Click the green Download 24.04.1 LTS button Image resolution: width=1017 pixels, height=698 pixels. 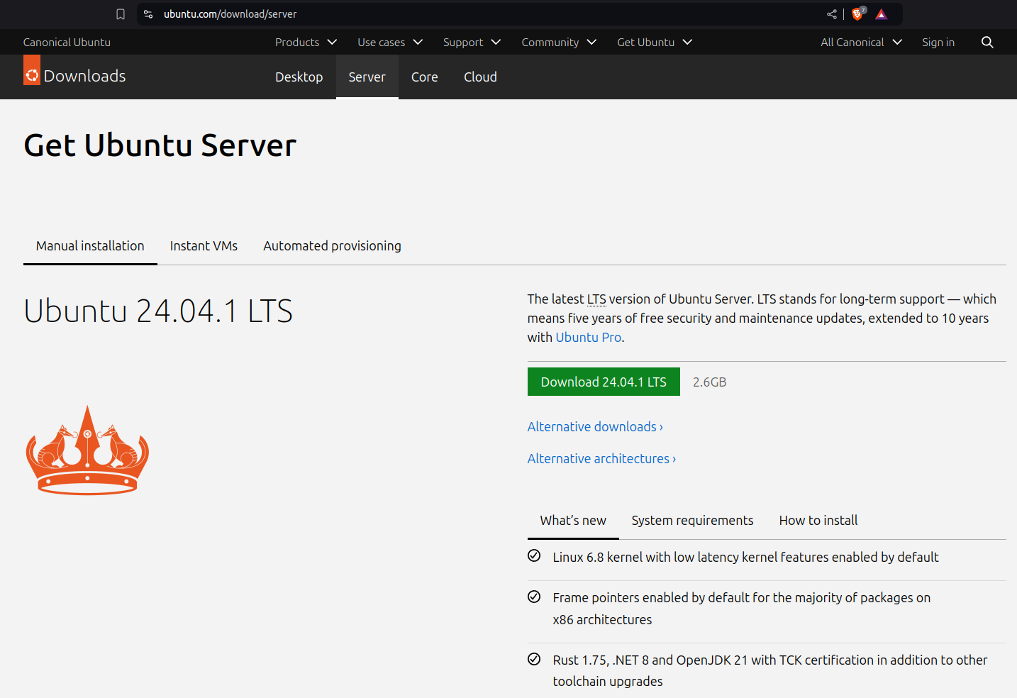(x=604, y=382)
